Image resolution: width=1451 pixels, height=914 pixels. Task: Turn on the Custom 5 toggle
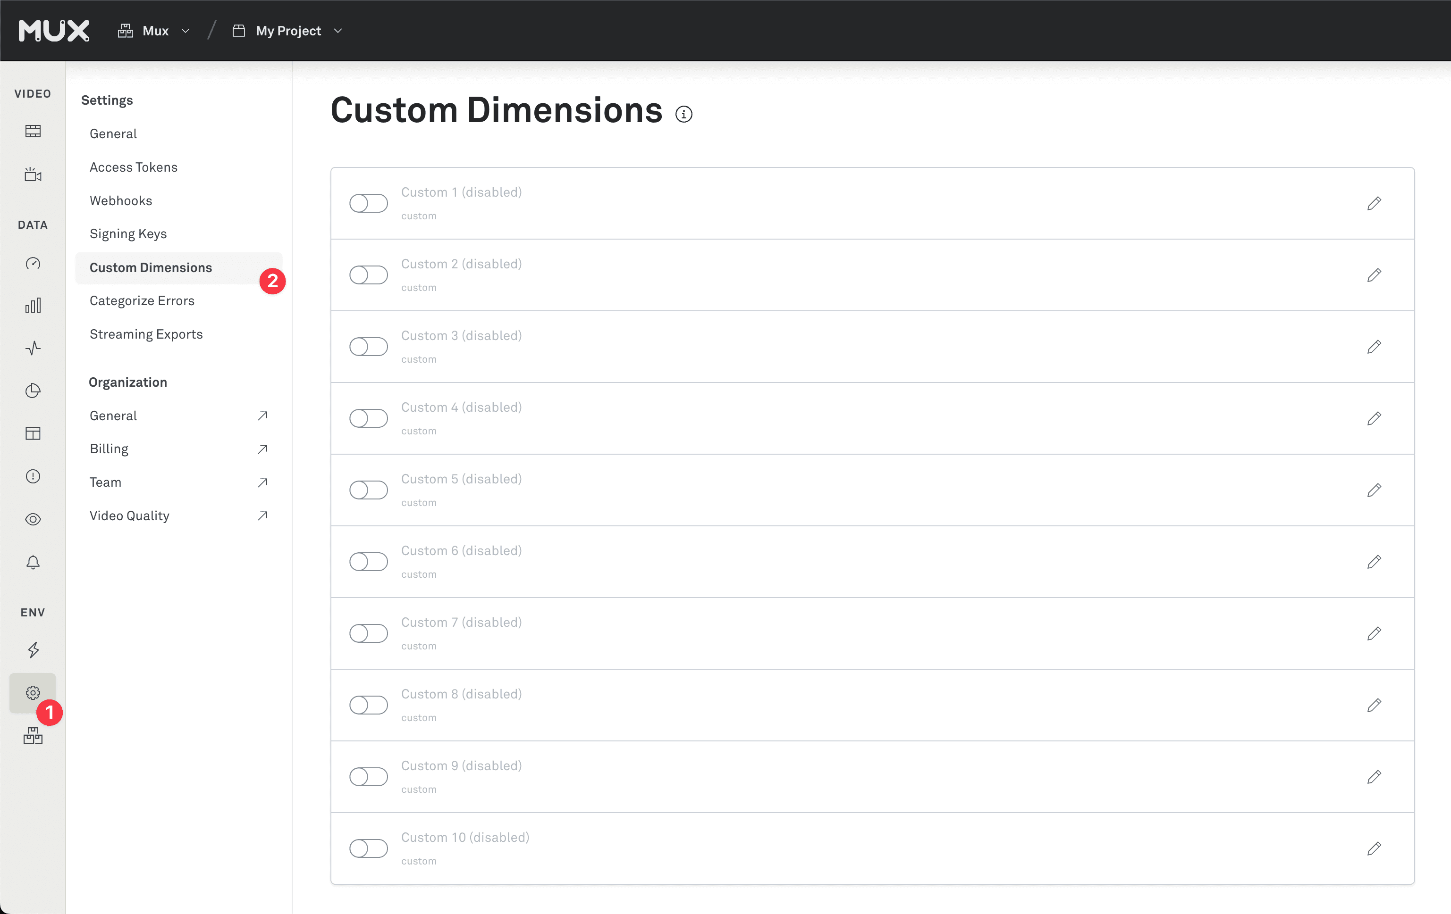368,490
